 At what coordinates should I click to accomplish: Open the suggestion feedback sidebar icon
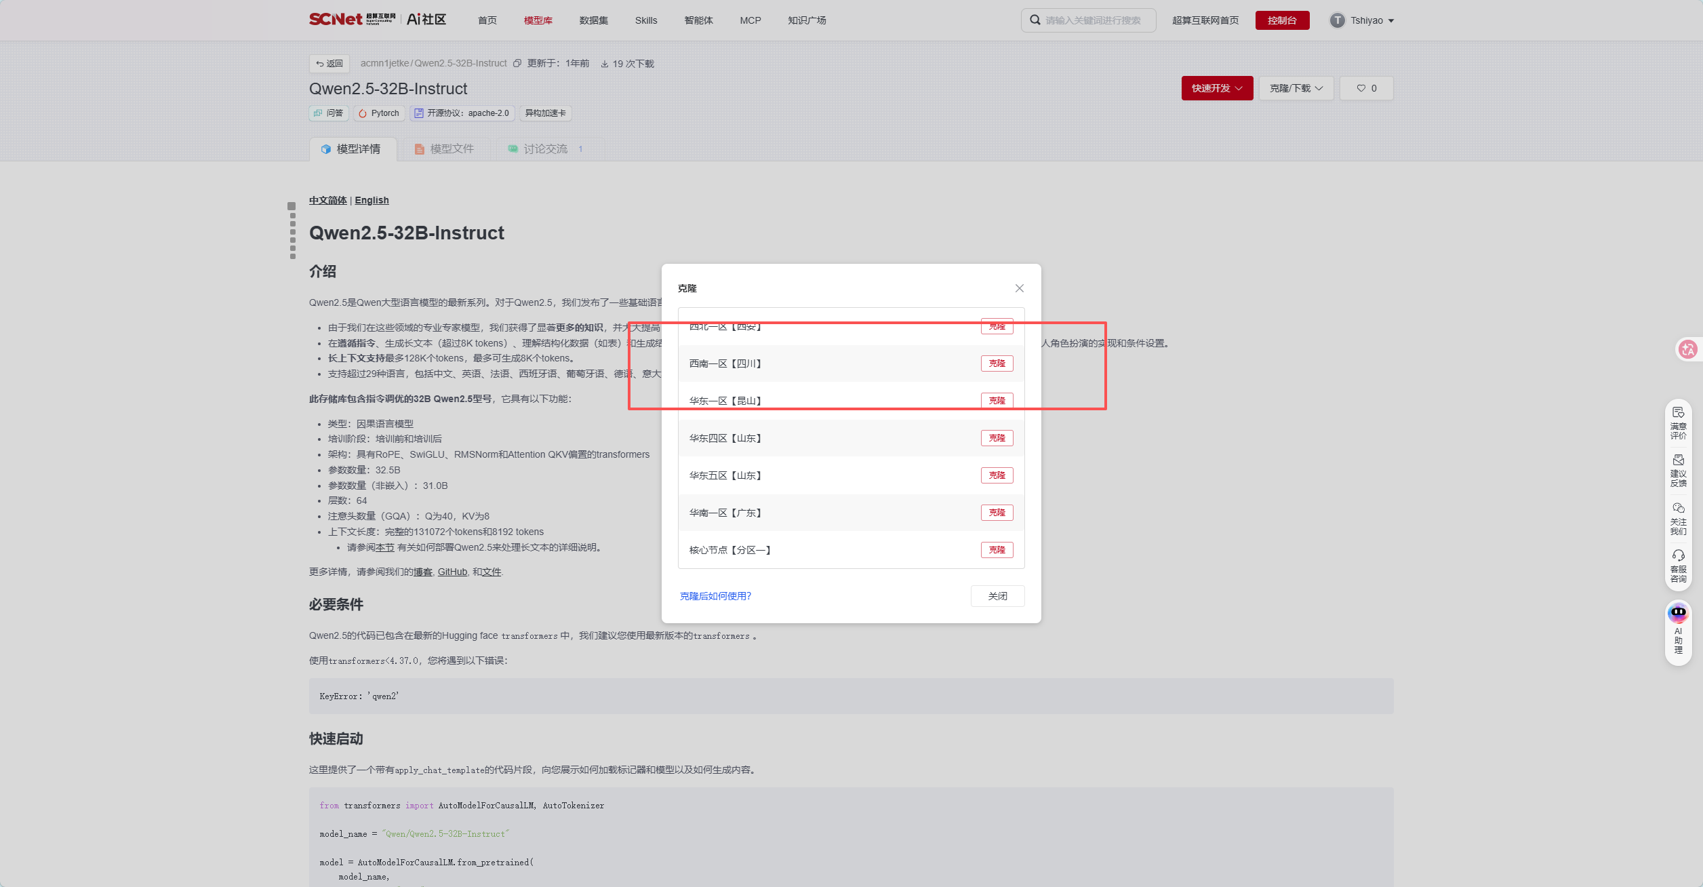click(1678, 471)
